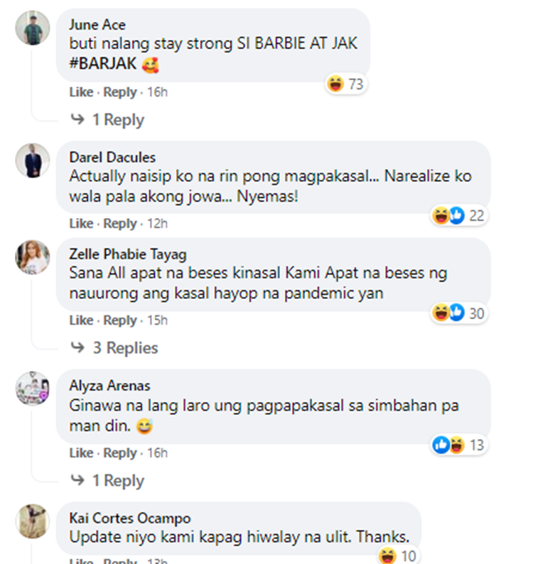View haha reactions on Kai Cortes Ocampo's comment
This screenshot has height=564, width=533.
pyautogui.click(x=398, y=556)
